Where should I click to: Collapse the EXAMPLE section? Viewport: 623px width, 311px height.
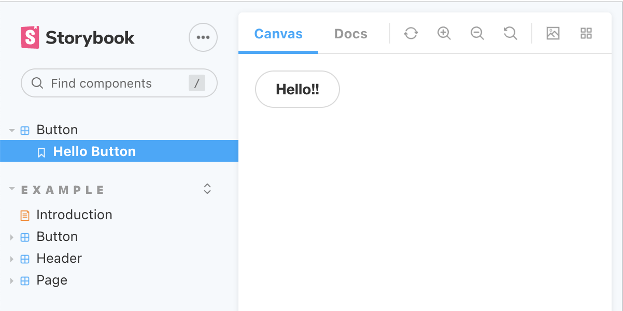(12, 190)
